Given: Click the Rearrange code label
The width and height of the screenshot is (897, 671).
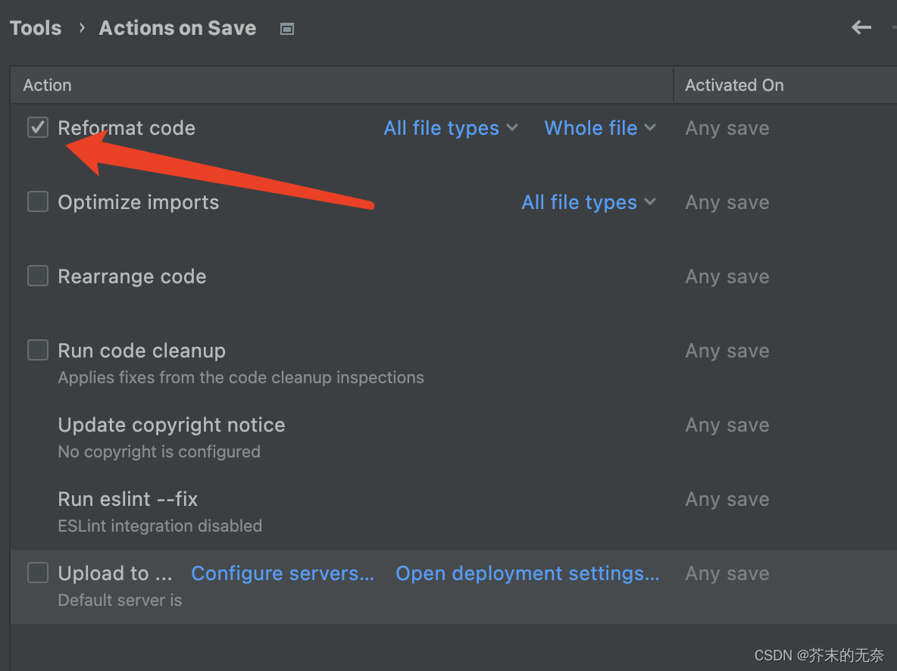Looking at the screenshot, I should click(132, 276).
